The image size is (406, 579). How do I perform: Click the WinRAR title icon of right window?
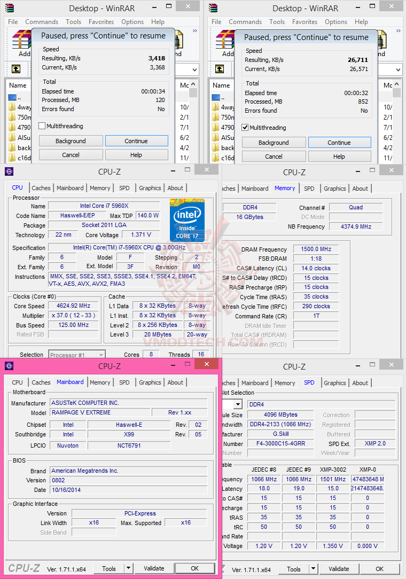(x=213, y=8)
